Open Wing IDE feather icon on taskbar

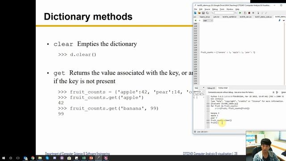(x=98, y=158)
